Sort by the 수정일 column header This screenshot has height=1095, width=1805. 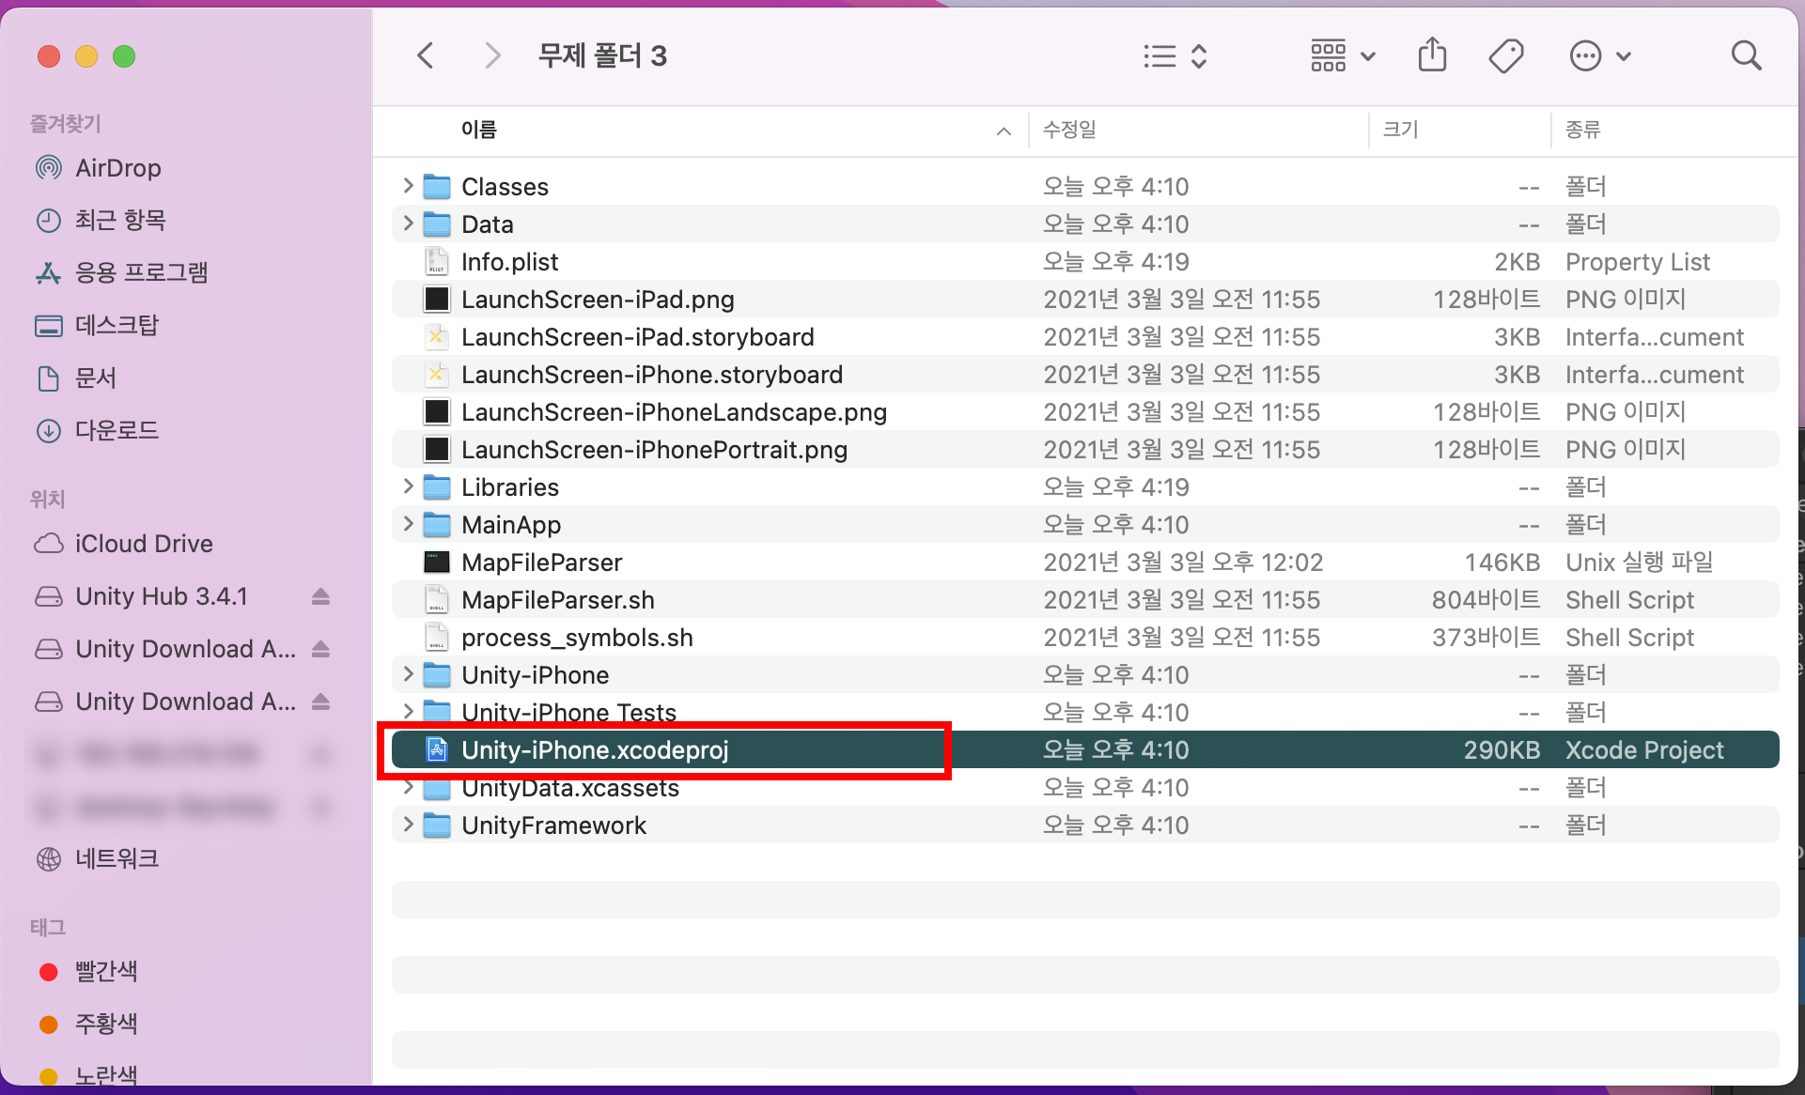[x=1069, y=130]
